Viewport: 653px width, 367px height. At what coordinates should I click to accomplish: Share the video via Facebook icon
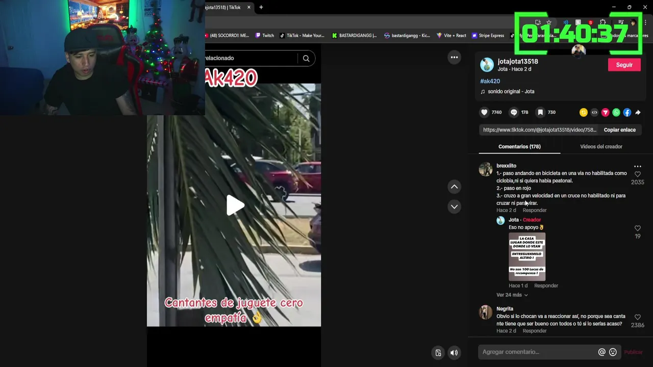[x=627, y=112]
